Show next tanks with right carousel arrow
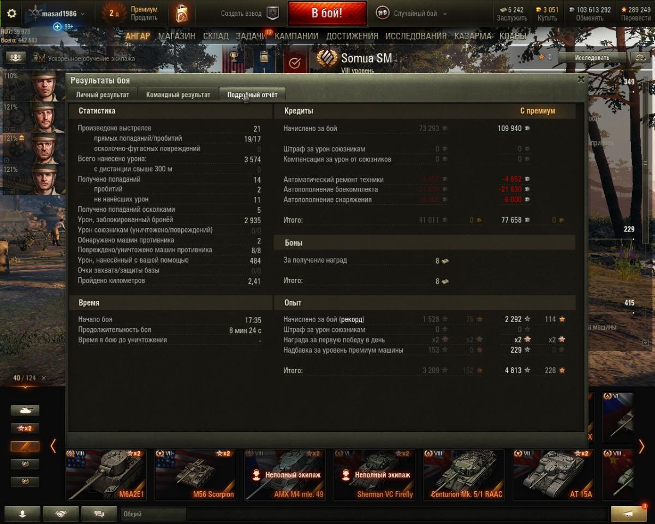 [x=641, y=446]
